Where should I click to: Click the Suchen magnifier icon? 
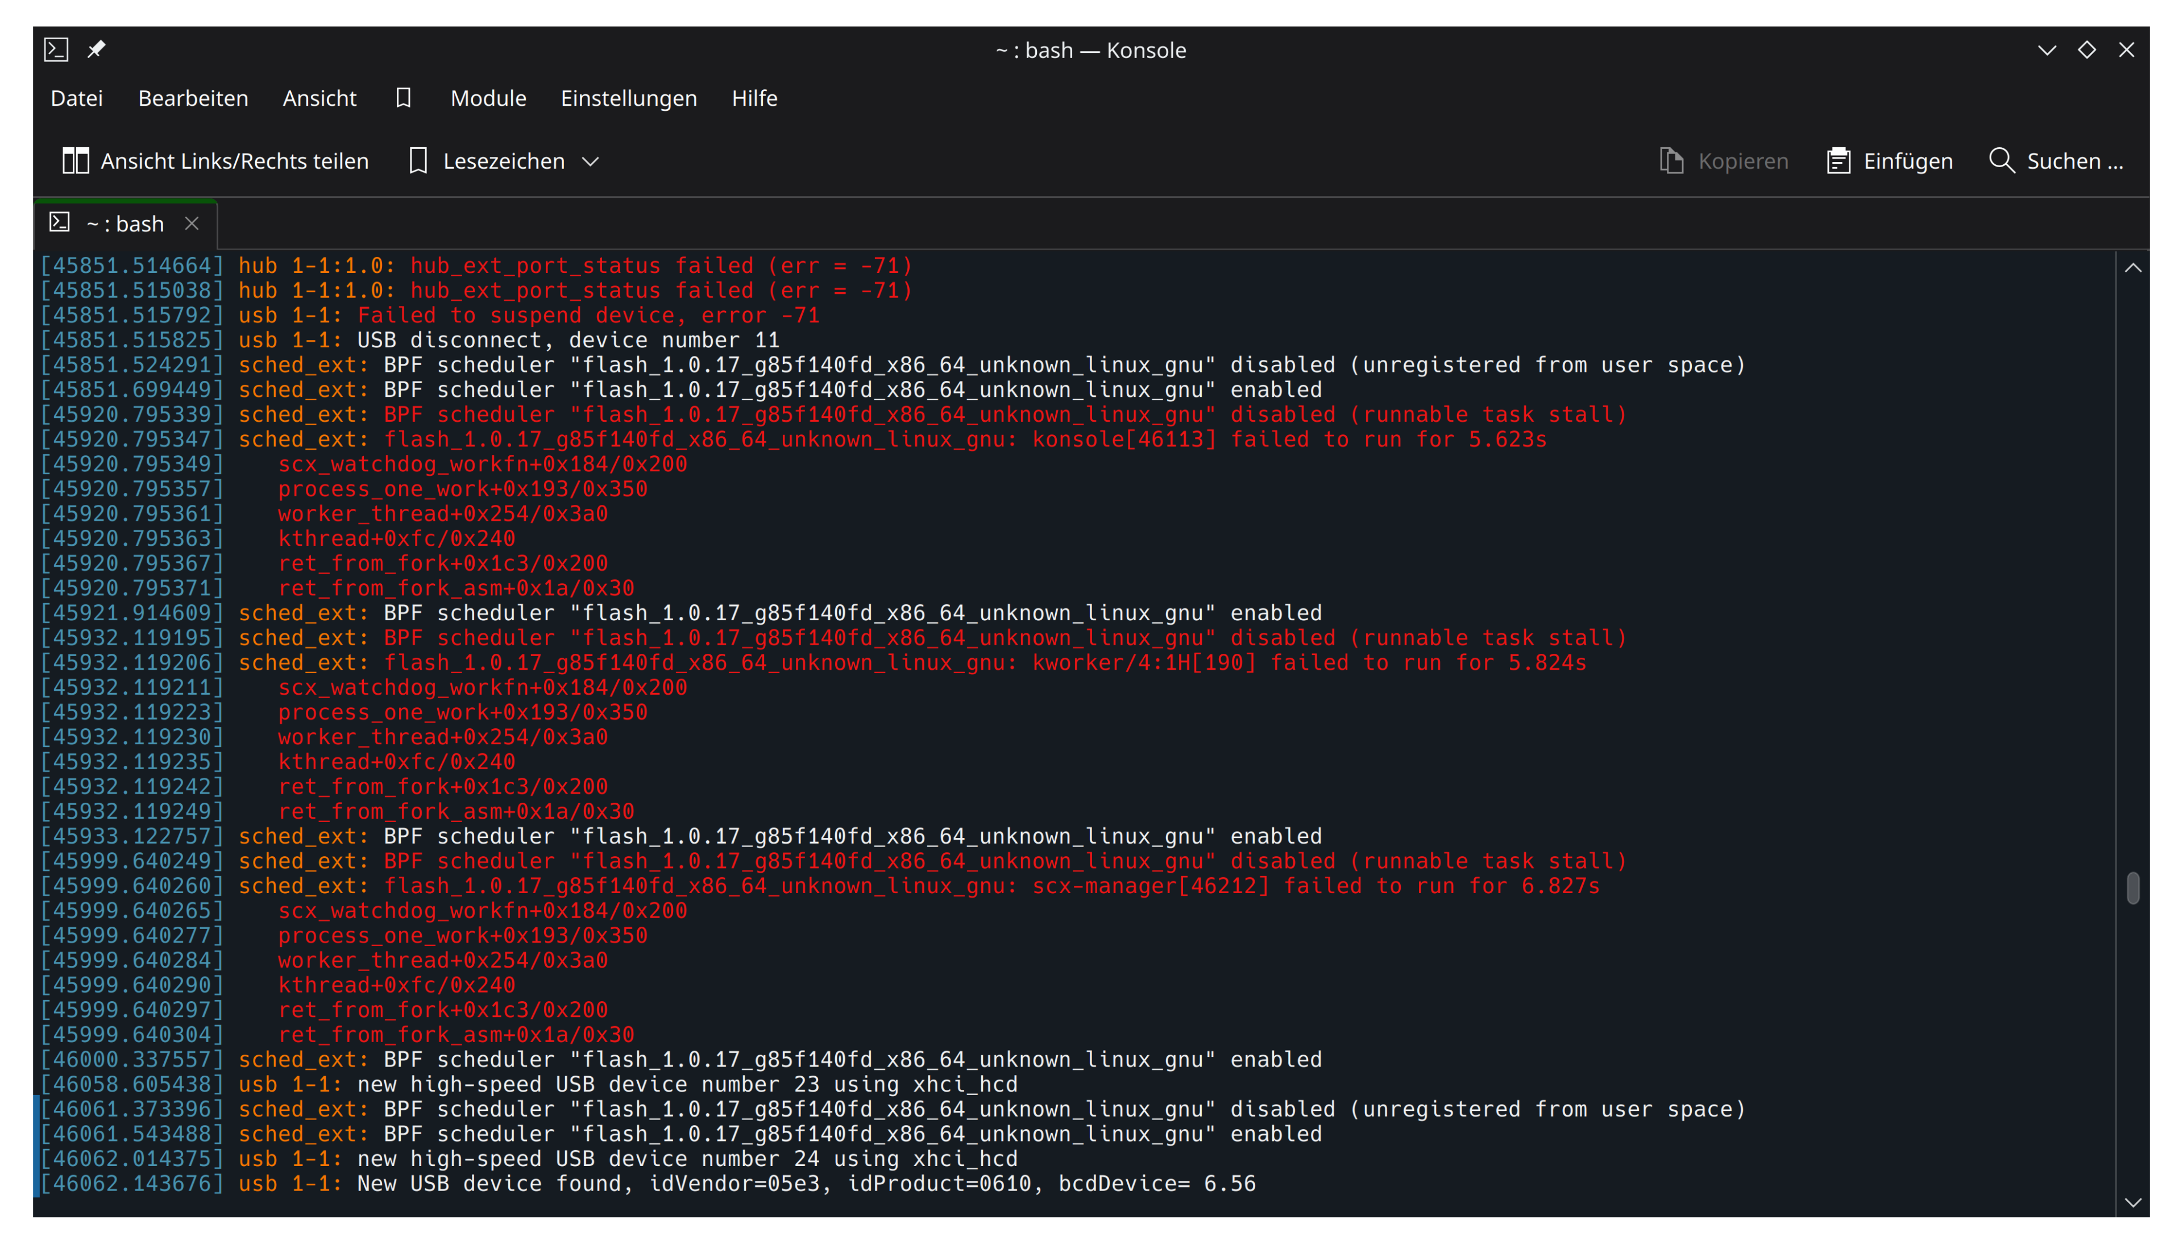tap(2001, 160)
